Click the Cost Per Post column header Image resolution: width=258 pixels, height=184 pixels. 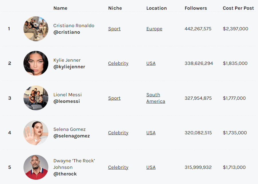pos(238,8)
